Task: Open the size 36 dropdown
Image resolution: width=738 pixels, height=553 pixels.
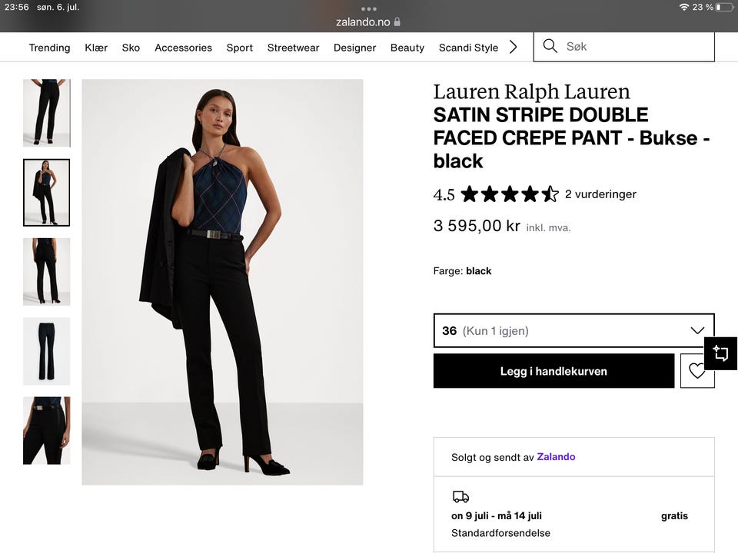Action: 573,331
